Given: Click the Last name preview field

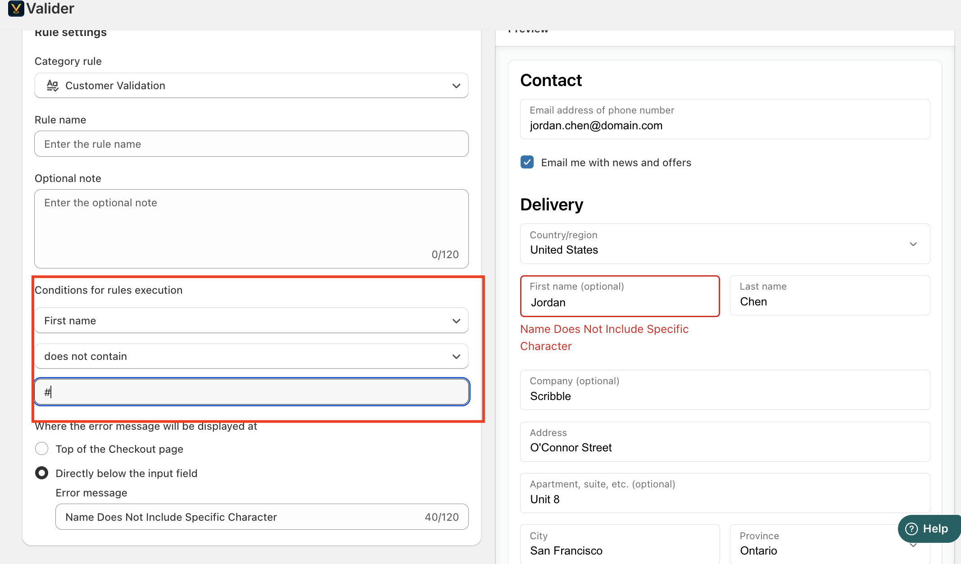Looking at the screenshot, I should (830, 296).
